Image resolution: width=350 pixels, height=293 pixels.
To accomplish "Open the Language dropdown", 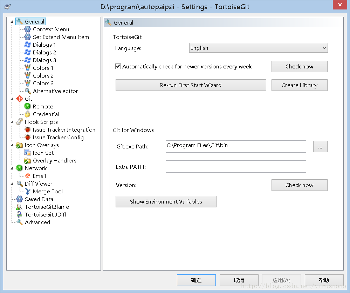I will coord(258,48).
